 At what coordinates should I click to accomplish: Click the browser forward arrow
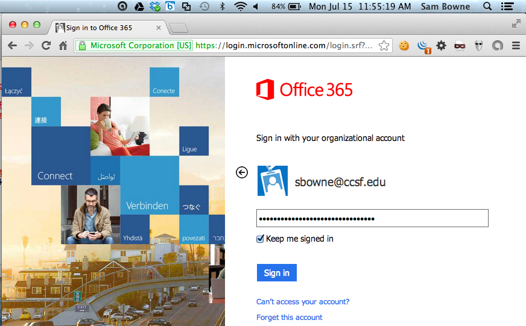point(29,46)
